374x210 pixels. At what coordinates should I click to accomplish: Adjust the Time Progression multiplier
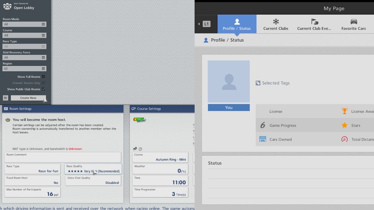pyautogui.click(x=160, y=192)
